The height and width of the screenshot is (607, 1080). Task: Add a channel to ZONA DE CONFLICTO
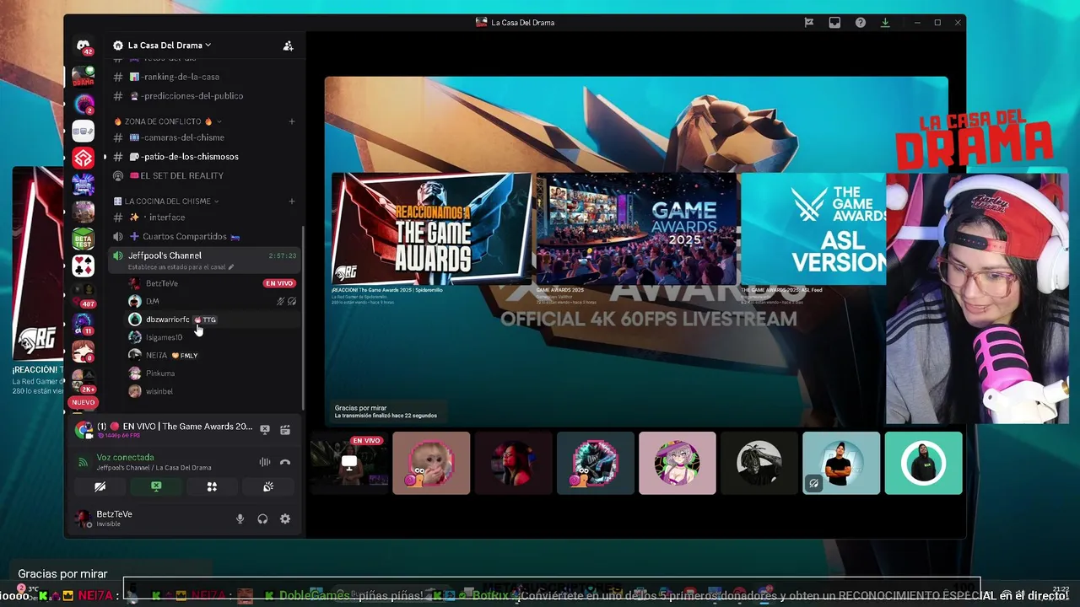tap(292, 121)
